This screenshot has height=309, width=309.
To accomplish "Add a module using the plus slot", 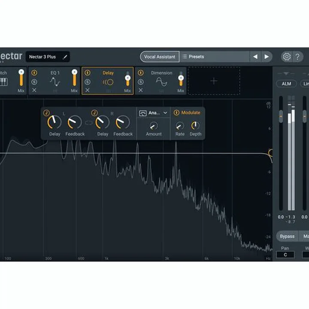I will [x=214, y=81].
